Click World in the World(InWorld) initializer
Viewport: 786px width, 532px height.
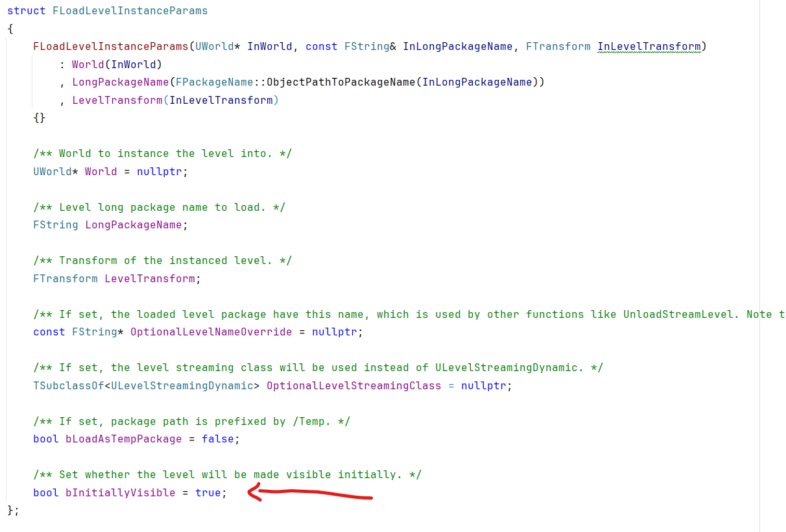pos(88,64)
